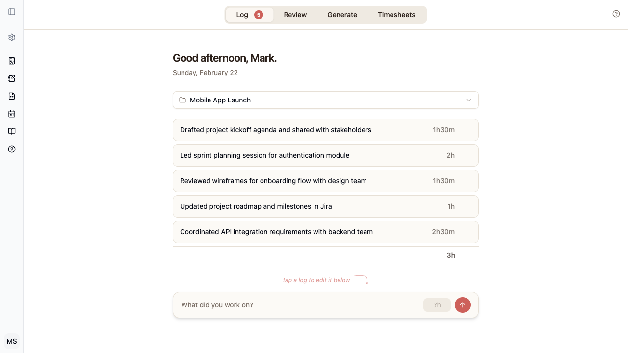Screen dimensions: 628x353
Task: Open the Generate tab
Action: pos(342,15)
